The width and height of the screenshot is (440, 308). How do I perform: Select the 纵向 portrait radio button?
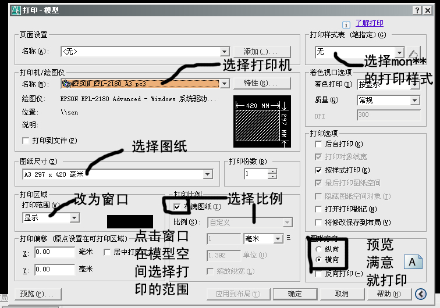(318, 249)
